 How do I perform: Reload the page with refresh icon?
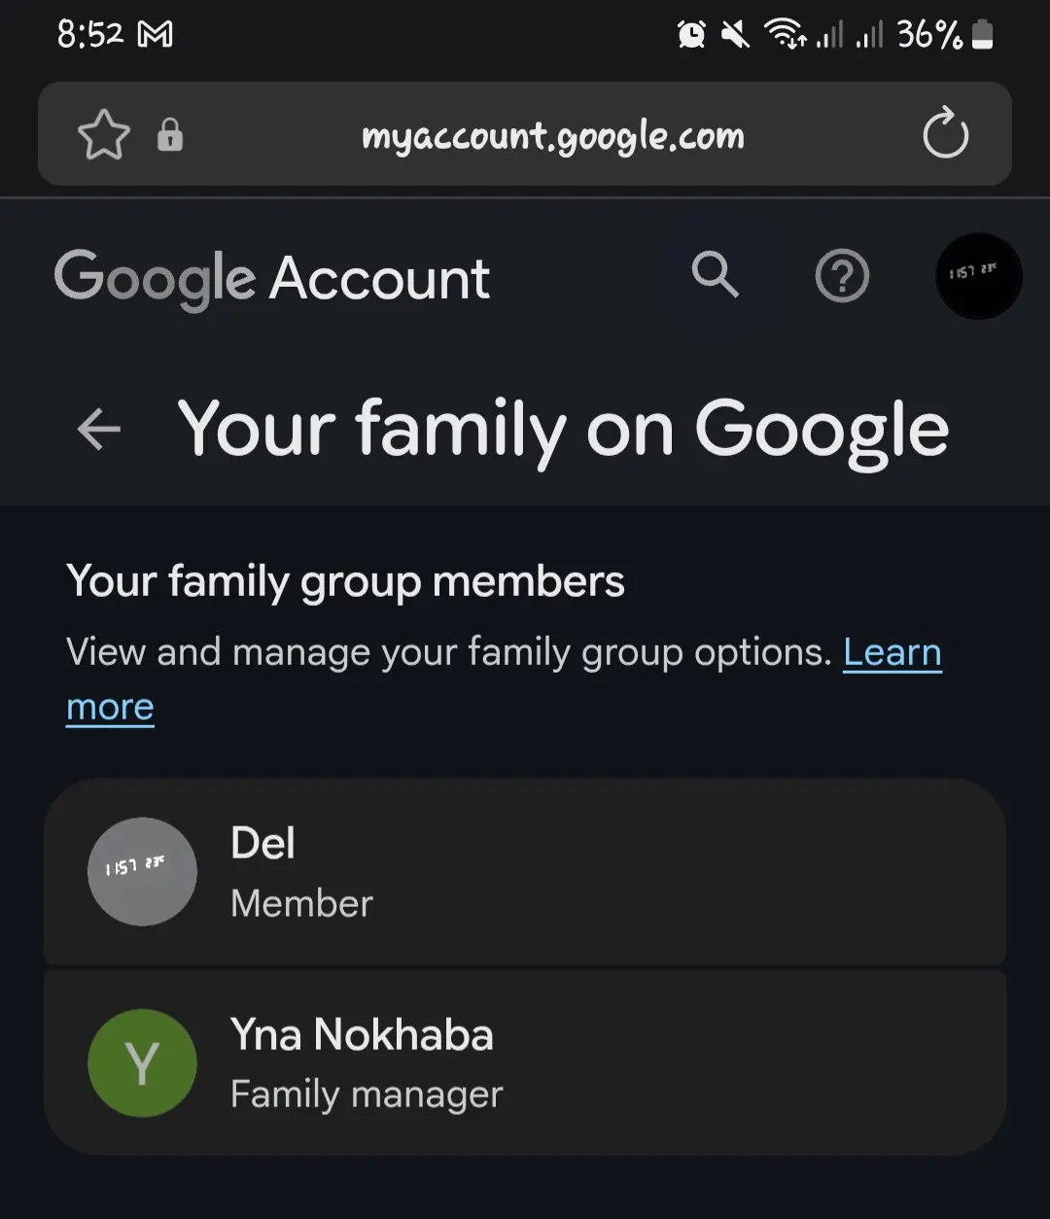coord(945,134)
